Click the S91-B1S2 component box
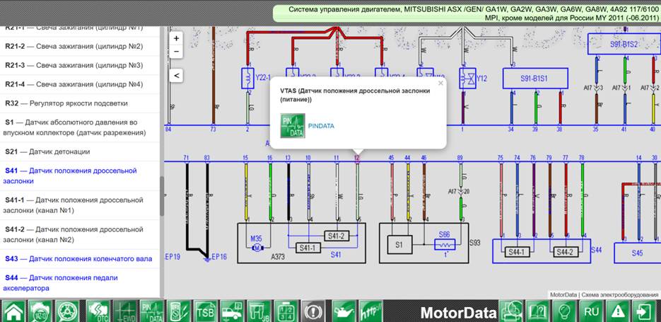This screenshot has height=322, width=661. pos(623,44)
